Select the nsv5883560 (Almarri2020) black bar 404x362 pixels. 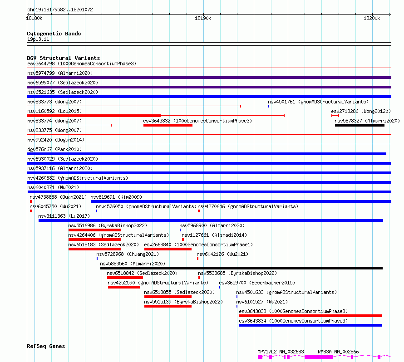[241, 268]
